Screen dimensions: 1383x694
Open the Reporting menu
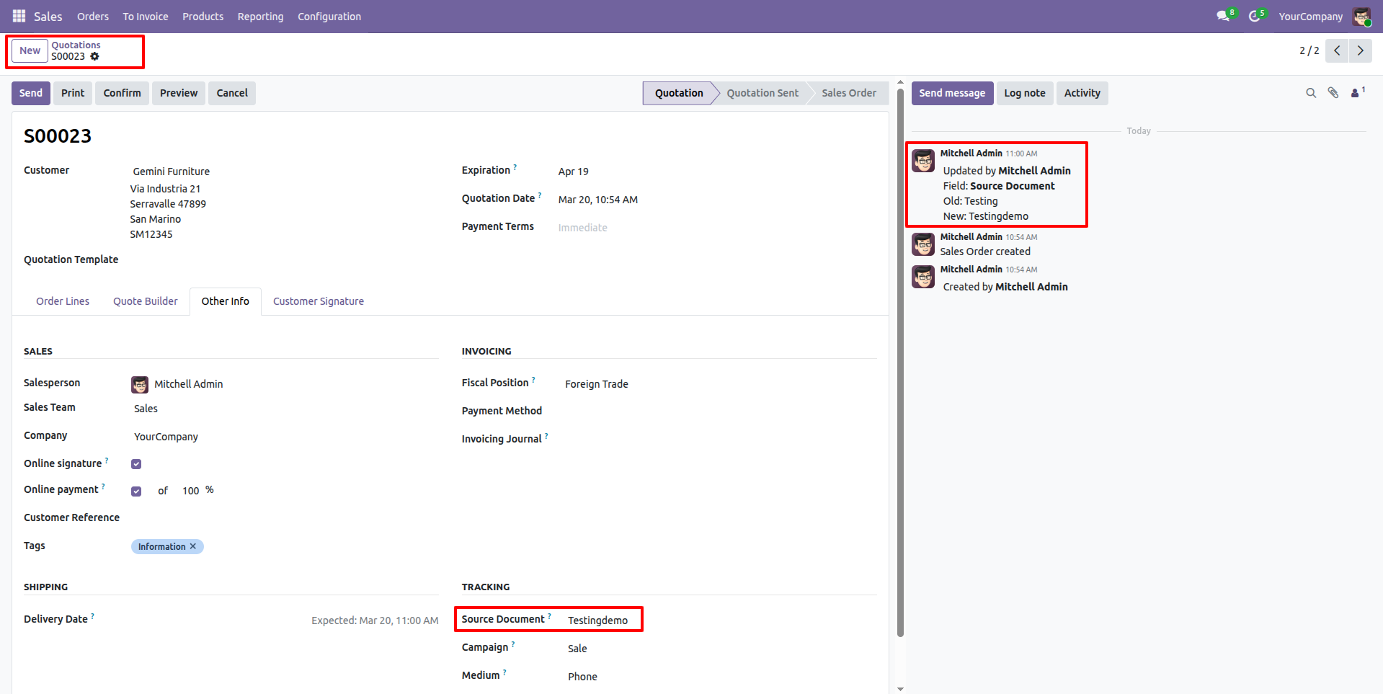260,16
